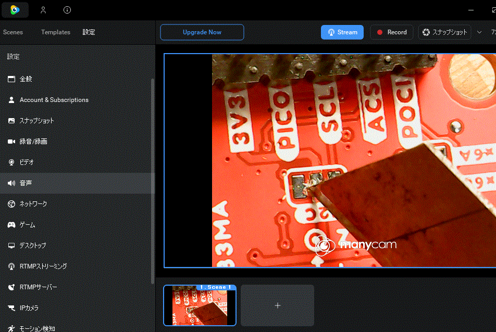The width and height of the screenshot is (496, 332).
Task: Open the user account icon
Action: pyautogui.click(x=43, y=10)
